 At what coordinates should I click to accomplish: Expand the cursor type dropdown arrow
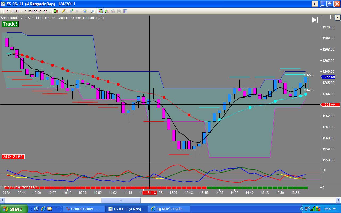88,11
